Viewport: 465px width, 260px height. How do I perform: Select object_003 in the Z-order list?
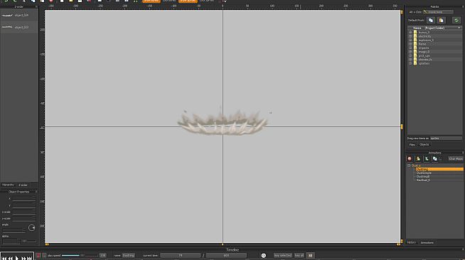point(19,27)
